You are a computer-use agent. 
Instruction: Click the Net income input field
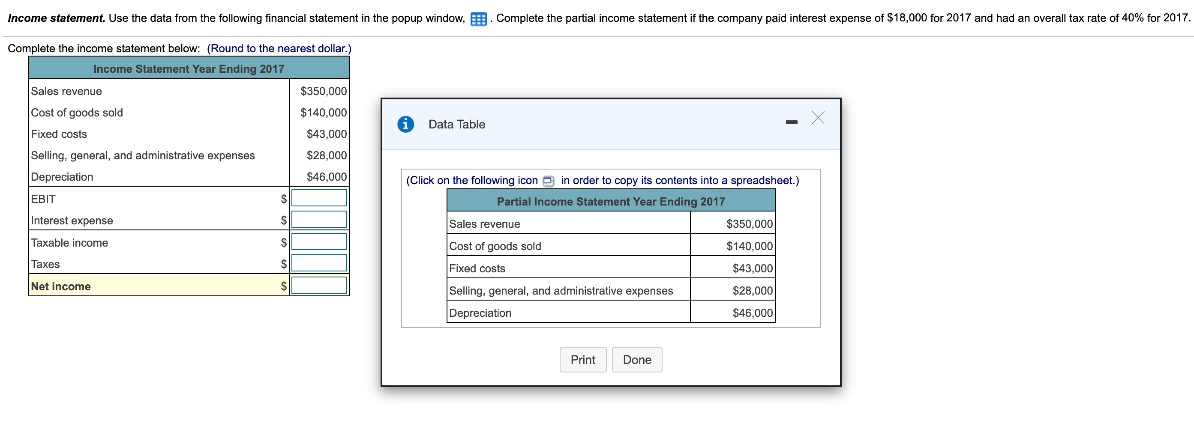click(x=319, y=285)
